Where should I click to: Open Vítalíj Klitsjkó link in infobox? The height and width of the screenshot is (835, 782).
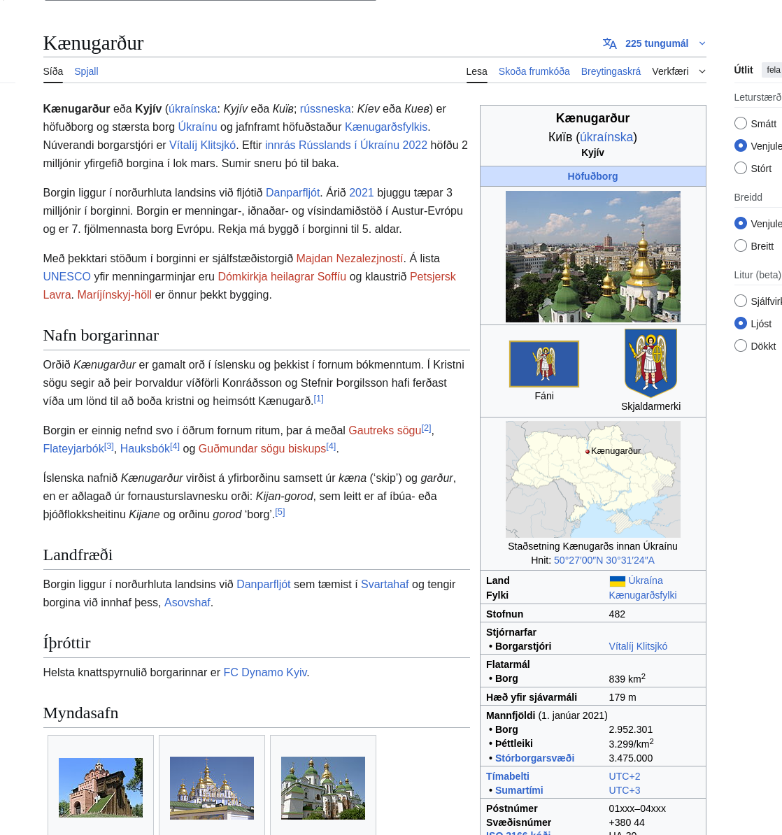point(638,646)
